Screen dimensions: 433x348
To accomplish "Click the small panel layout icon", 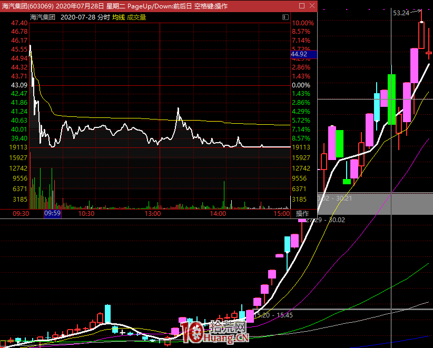I will tap(286, 17).
